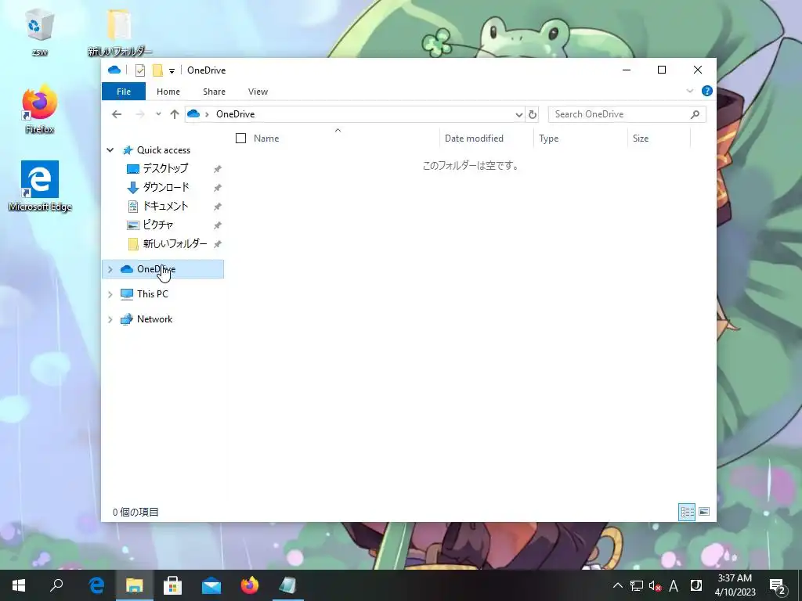Go up one level with the Up arrow

175,114
